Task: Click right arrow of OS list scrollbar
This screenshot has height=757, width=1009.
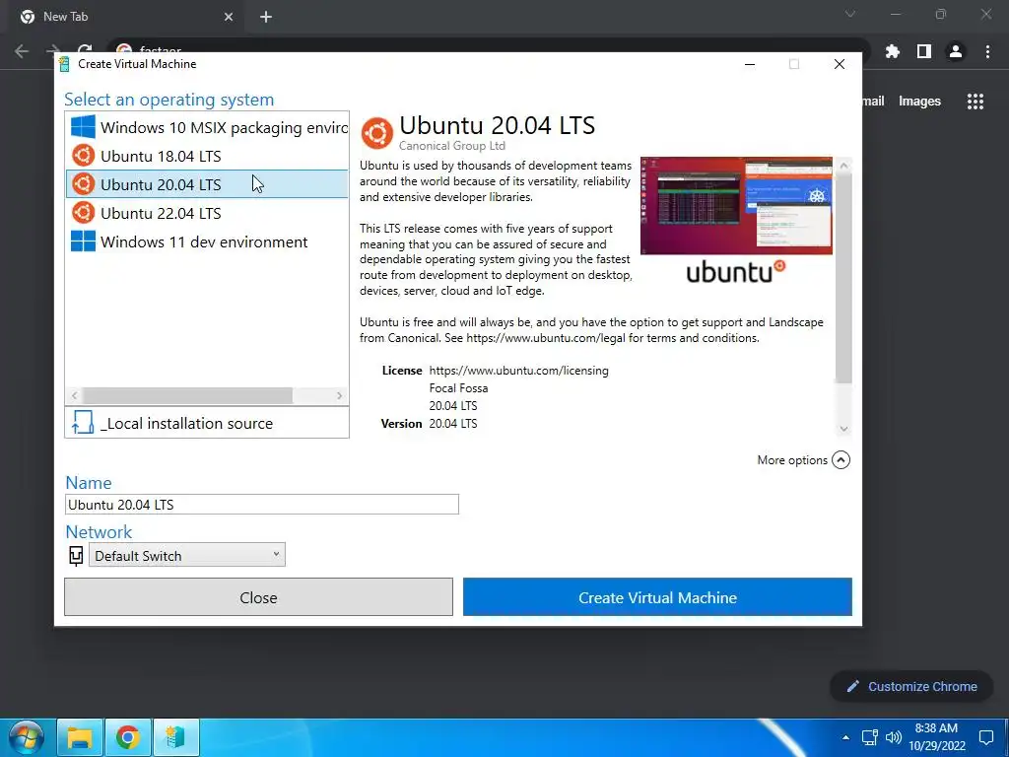Action: tap(339, 395)
